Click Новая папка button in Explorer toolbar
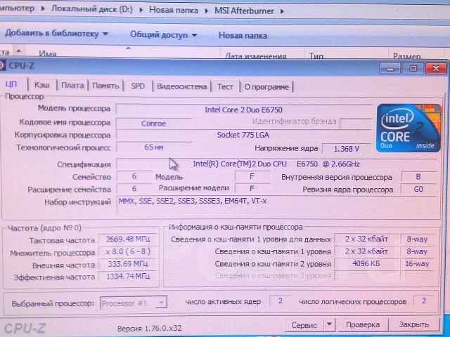The image size is (450, 337). [x=243, y=36]
